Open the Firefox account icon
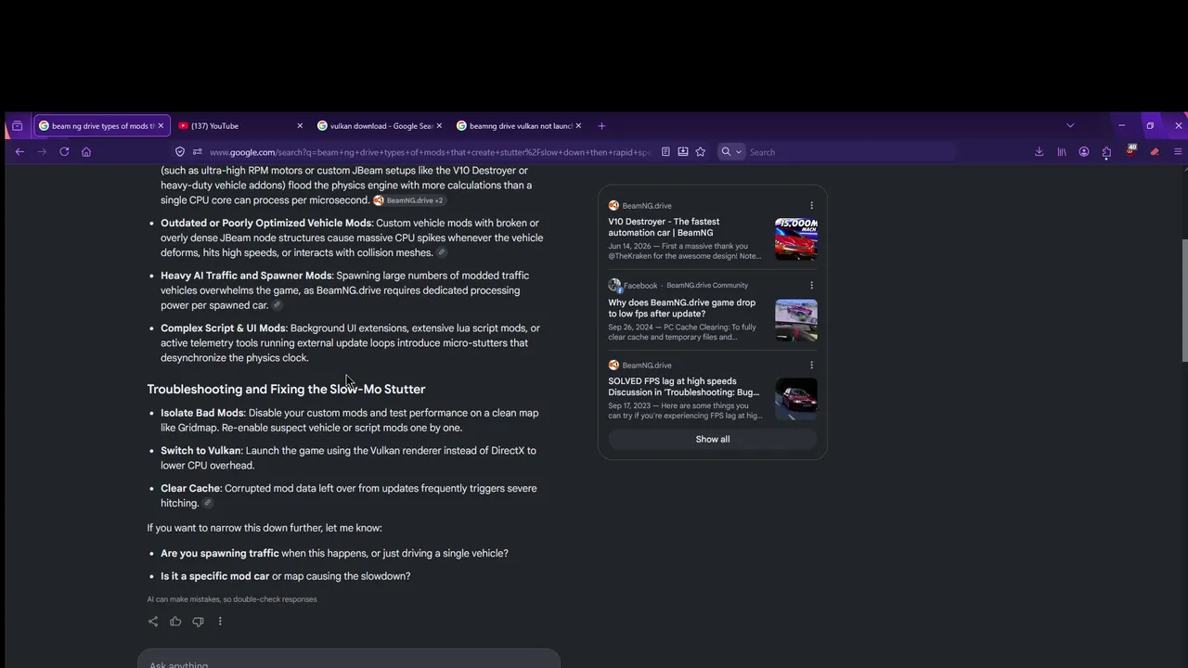Viewport: 1188px width, 668px height. 1084,152
